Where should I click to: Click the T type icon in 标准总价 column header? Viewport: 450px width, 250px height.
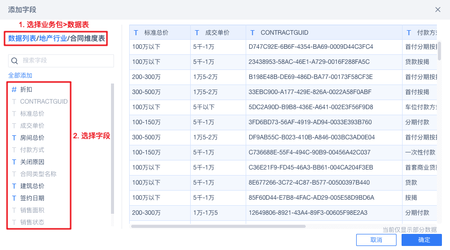point(136,33)
